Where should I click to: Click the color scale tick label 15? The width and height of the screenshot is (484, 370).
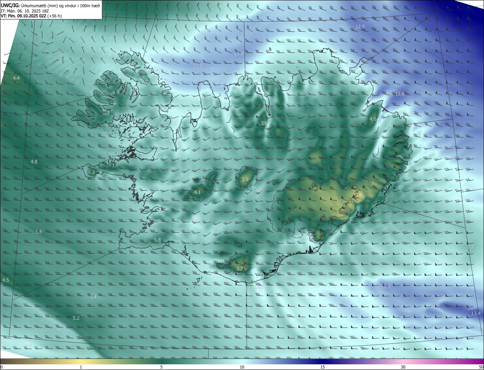point(323,367)
